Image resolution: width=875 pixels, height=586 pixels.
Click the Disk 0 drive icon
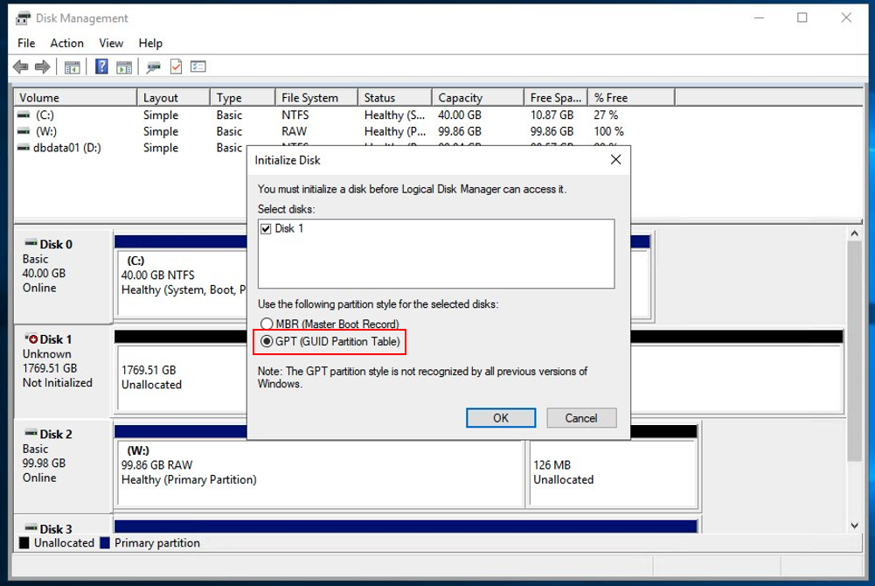31,243
